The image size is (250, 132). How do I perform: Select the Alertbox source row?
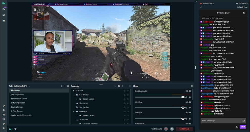(101, 91)
